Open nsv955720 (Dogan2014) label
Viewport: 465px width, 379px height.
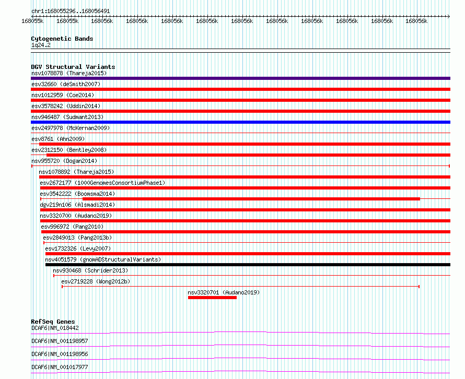coord(64,161)
